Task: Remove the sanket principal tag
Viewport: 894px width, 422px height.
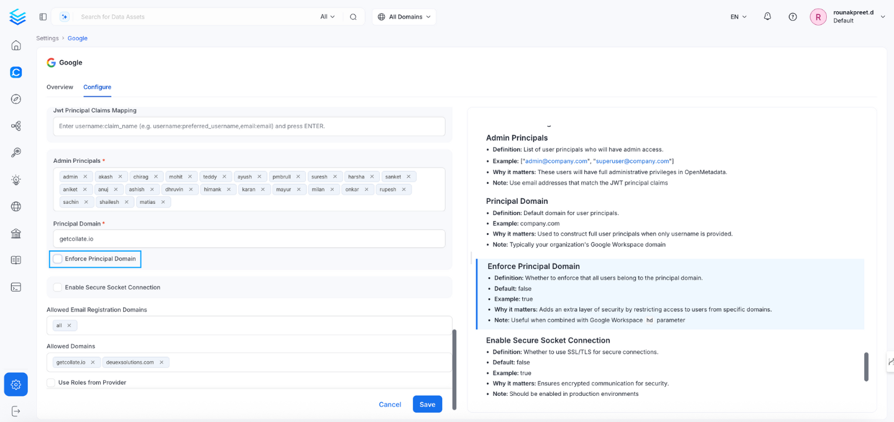Action: point(408,177)
